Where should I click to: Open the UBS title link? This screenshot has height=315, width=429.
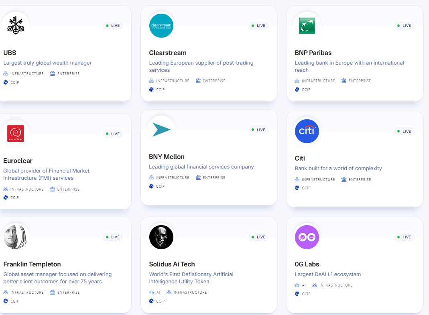click(x=10, y=53)
